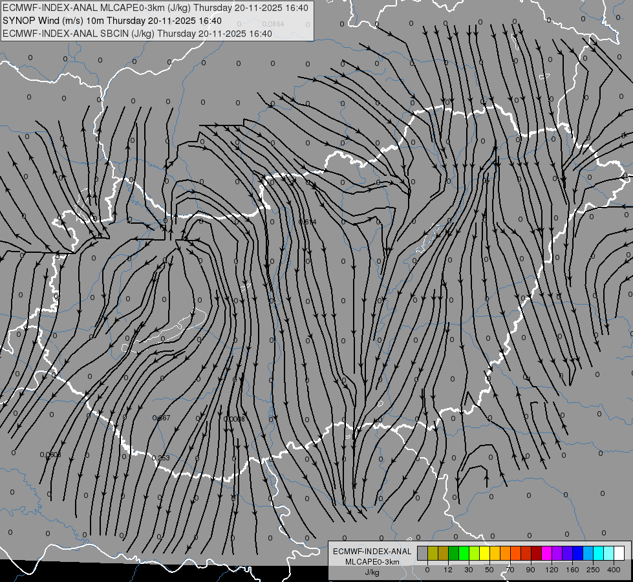Select the bright green legend swatch
633x582 pixels.
(464, 554)
